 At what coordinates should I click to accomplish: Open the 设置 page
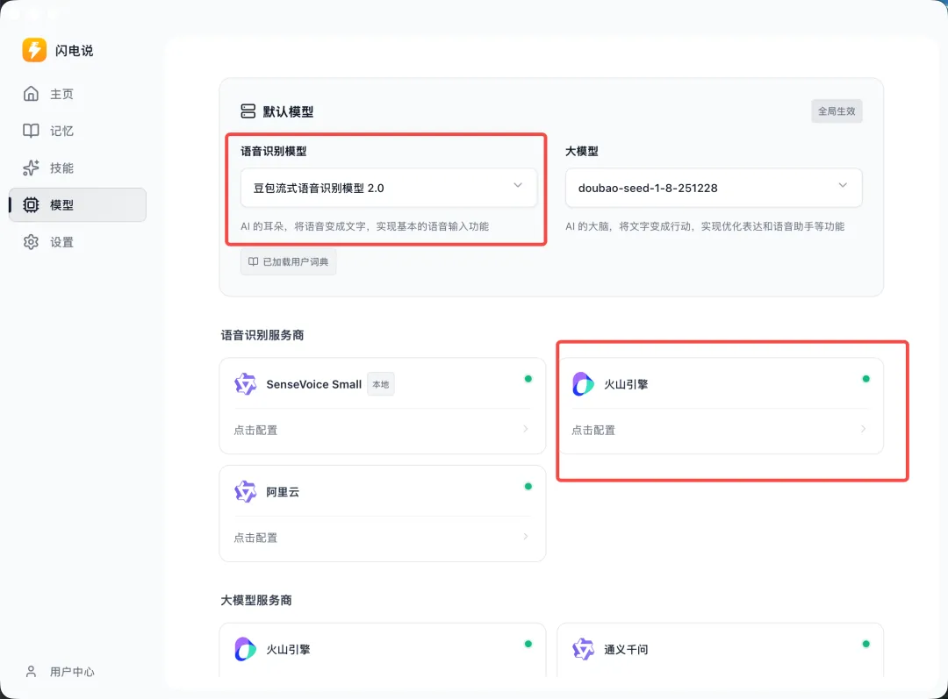77,242
